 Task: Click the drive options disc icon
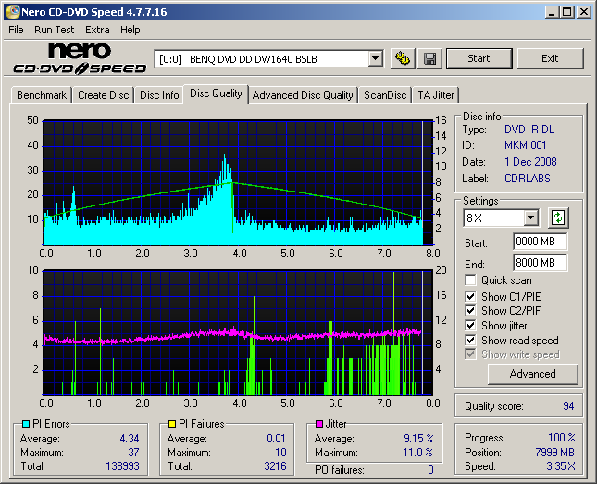point(403,59)
